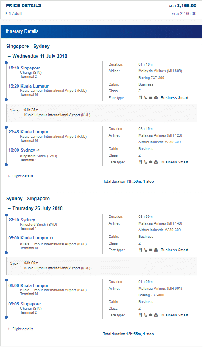
Task: Expand Flight details for Singapore - Sydney
Action: pos(20,176)
